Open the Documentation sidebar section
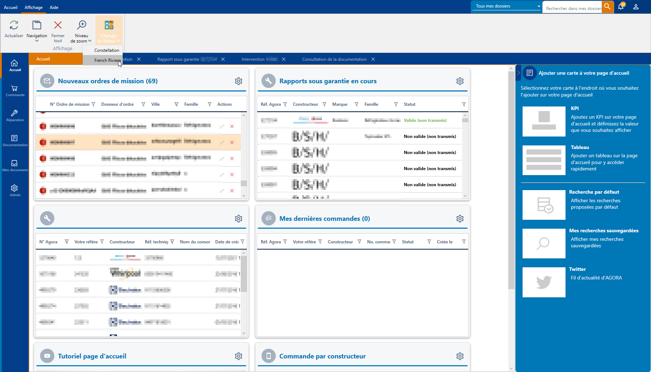This screenshot has height=372, width=651. coord(15,141)
